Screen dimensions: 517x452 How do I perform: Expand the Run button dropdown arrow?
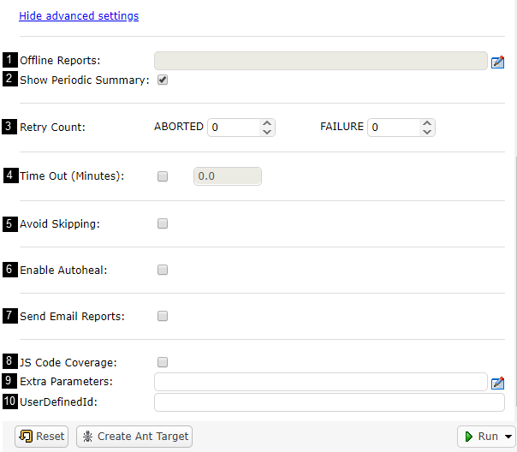tap(509, 437)
